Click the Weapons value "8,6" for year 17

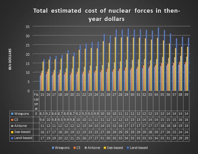pos(54,114)
